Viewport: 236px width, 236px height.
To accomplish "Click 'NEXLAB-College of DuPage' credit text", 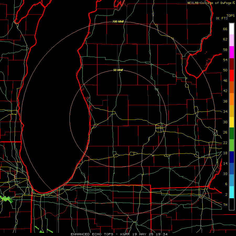I will 209,3.
